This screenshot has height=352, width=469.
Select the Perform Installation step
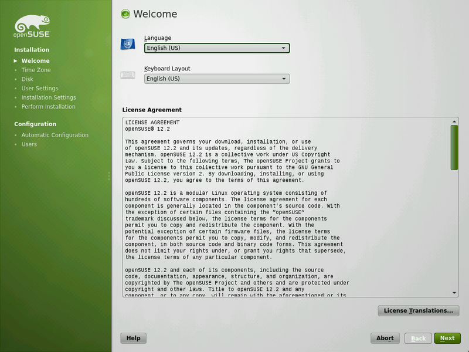coord(49,107)
